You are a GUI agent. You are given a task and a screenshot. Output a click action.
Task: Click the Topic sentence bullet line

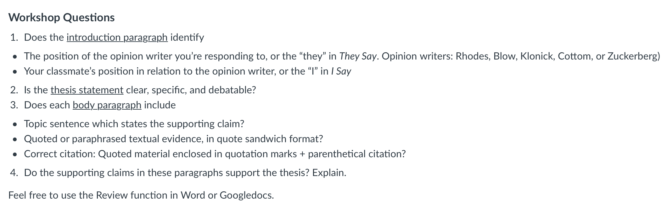[134, 124]
